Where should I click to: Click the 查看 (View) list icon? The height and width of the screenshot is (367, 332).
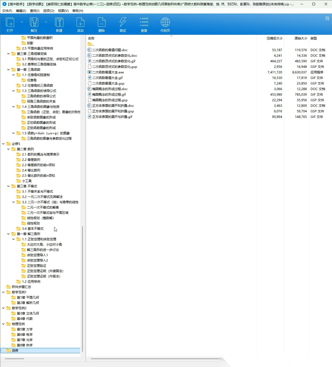coord(144,23)
